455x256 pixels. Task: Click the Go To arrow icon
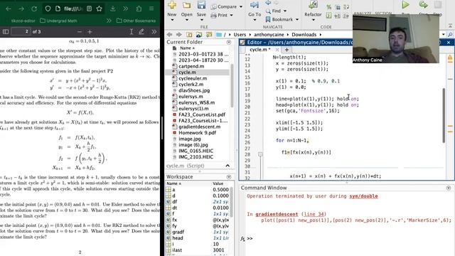click(x=255, y=5)
